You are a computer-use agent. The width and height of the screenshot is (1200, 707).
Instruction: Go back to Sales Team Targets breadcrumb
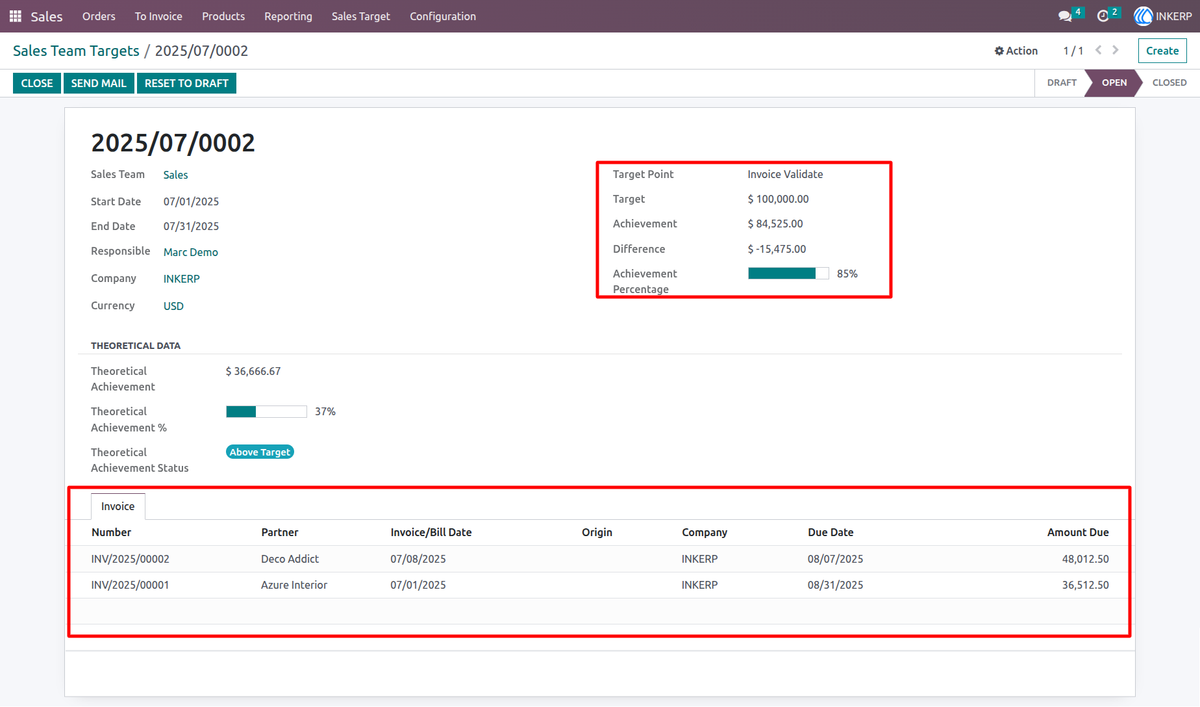click(x=76, y=51)
